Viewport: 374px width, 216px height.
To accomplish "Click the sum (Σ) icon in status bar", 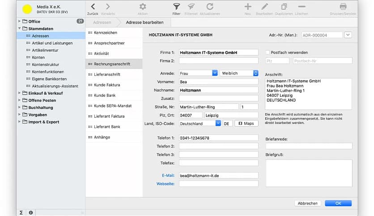I will (x=21, y=213).
